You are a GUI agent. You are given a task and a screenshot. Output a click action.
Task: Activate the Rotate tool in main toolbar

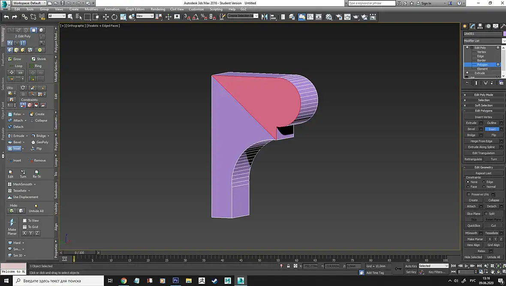[114, 17]
